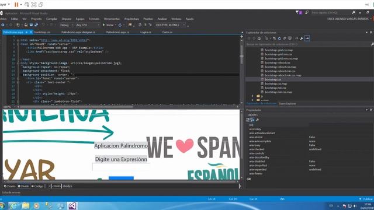
Task: Click the volume speaker icon in system tray
Action: point(355,206)
